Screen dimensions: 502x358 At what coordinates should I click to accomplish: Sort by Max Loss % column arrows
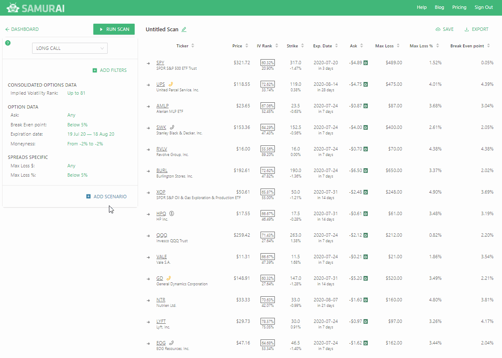point(438,46)
